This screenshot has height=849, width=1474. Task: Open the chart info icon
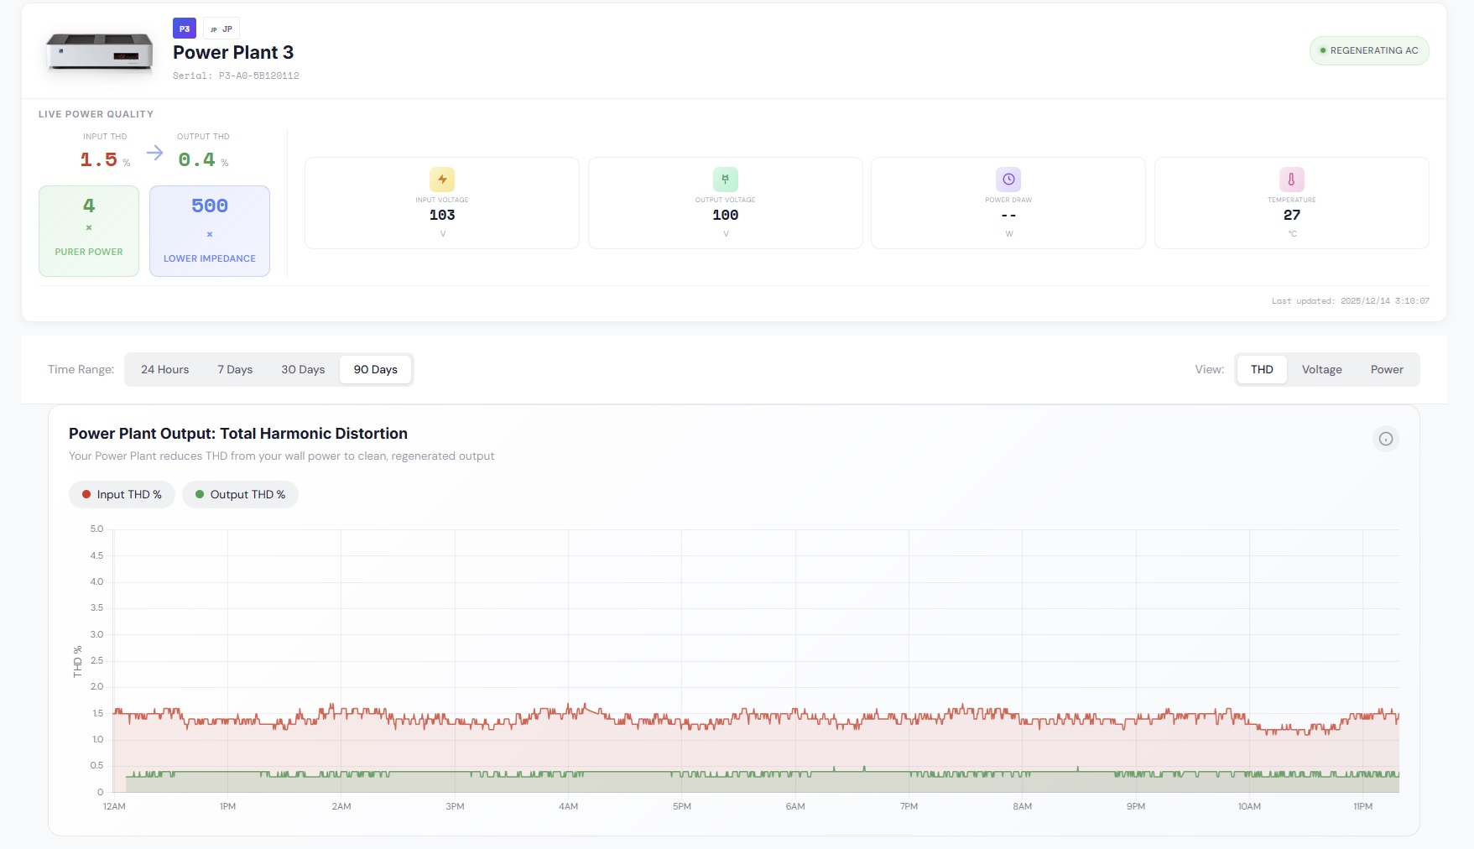(1385, 439)
